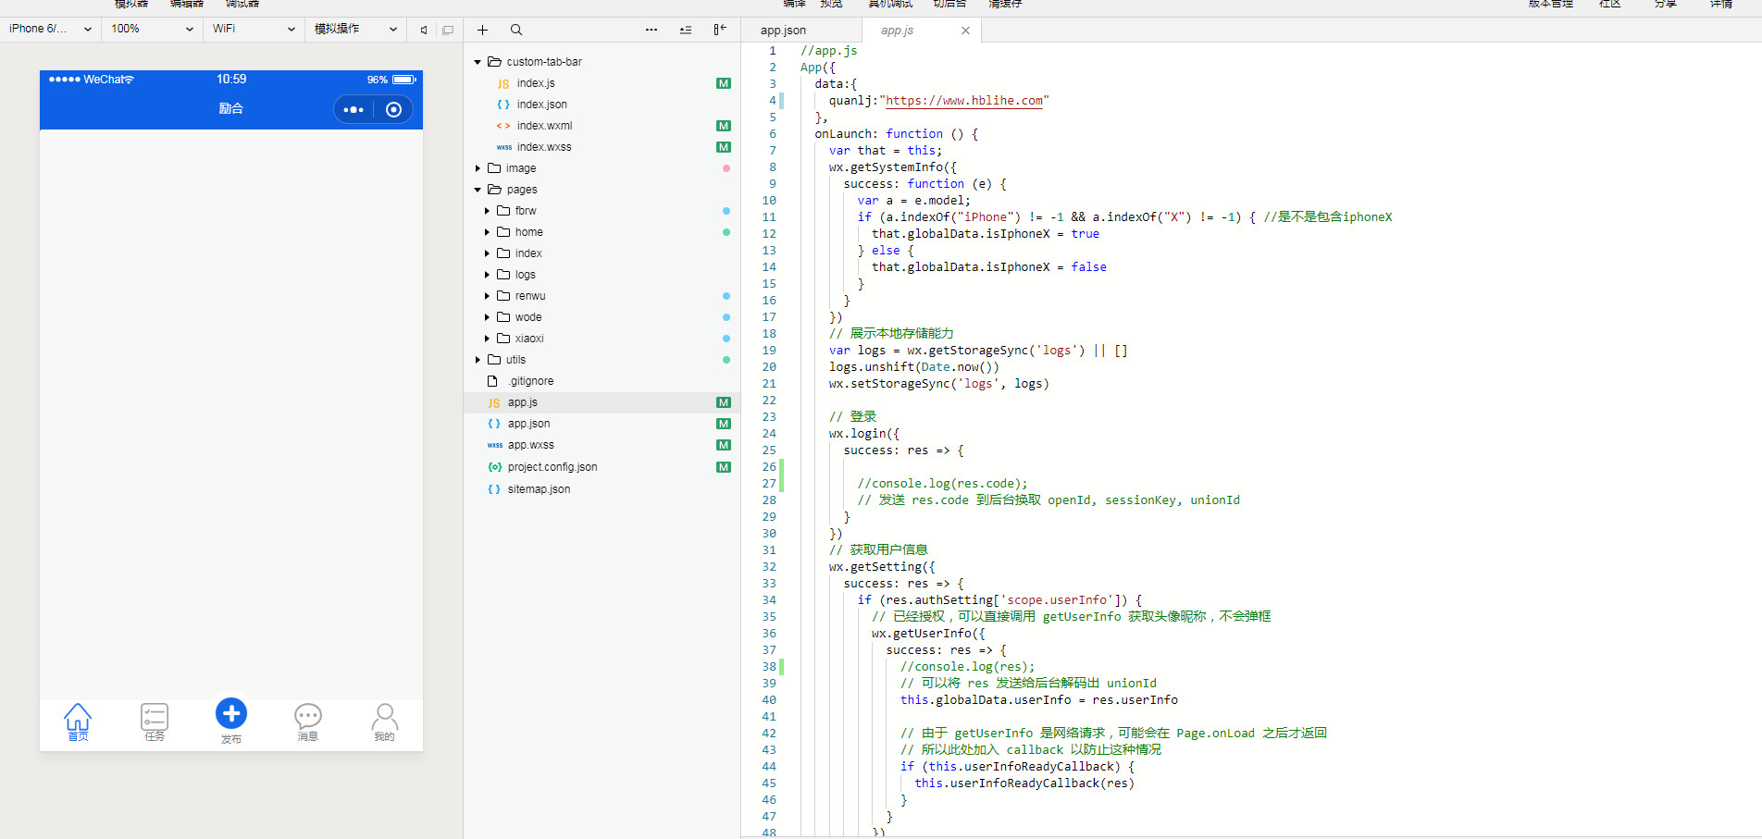This screenshot has width=1762, height=839.
Task: Click the collapse-all icon in file tree toolbar
Action: click(686, 30)
